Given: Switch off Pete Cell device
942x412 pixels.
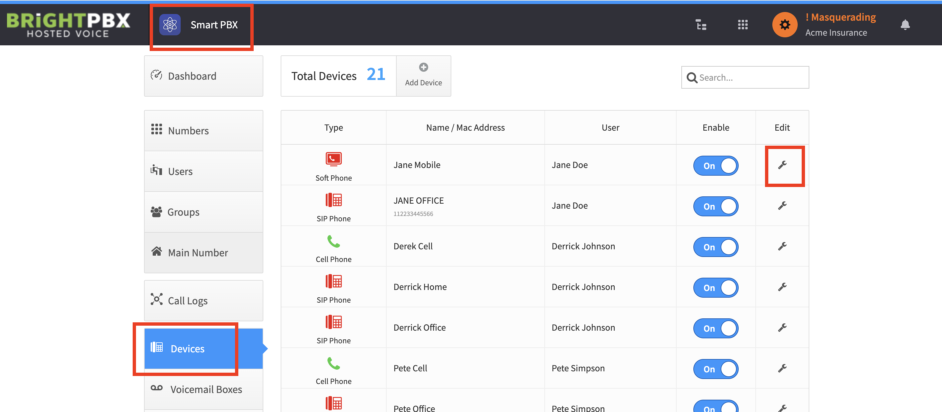Looking at the screenshot, I should [716, 369].
